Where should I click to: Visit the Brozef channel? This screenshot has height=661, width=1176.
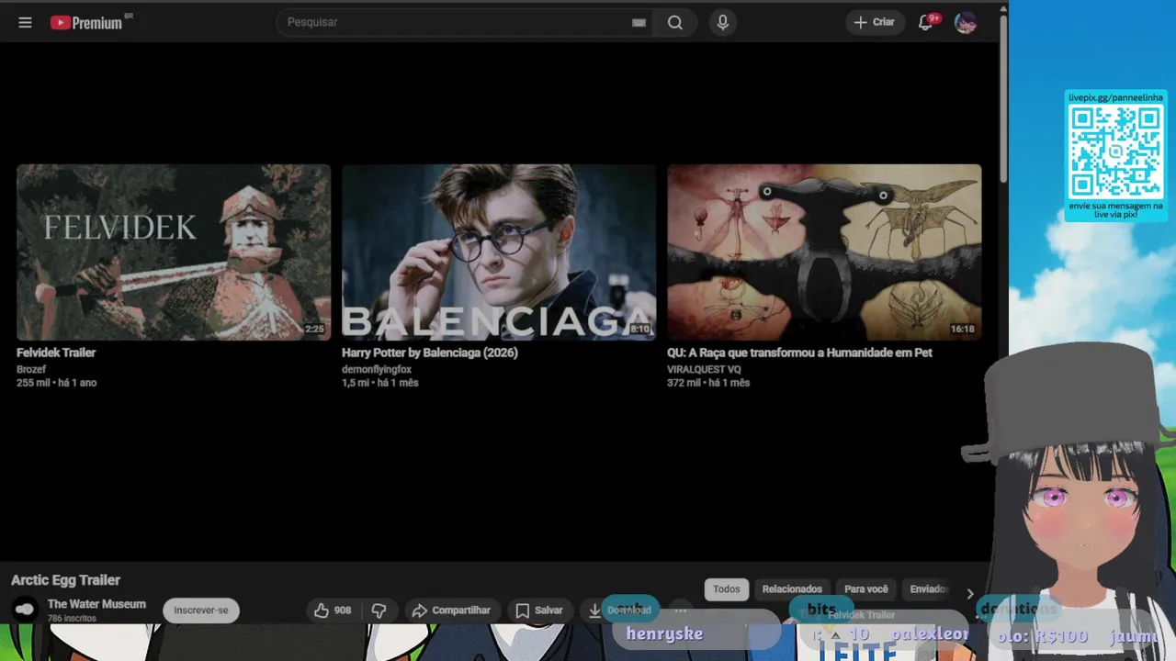click(x=31, y=369)
